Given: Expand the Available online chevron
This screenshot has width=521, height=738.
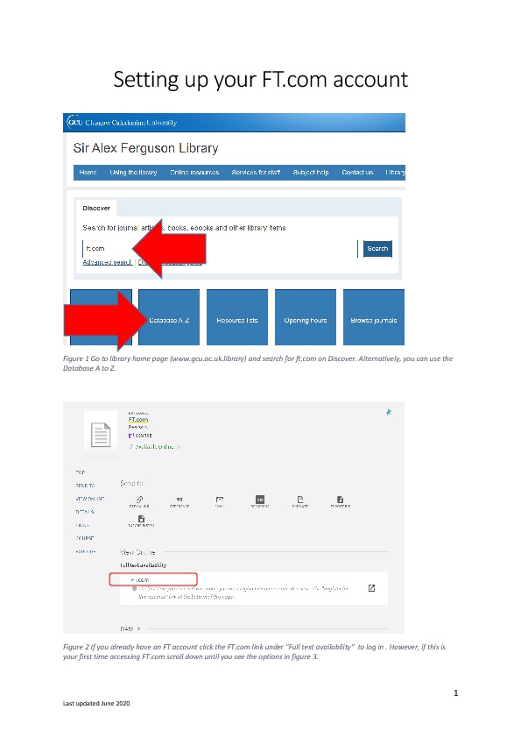Looking at the screenshot, I should click(179, 447).
